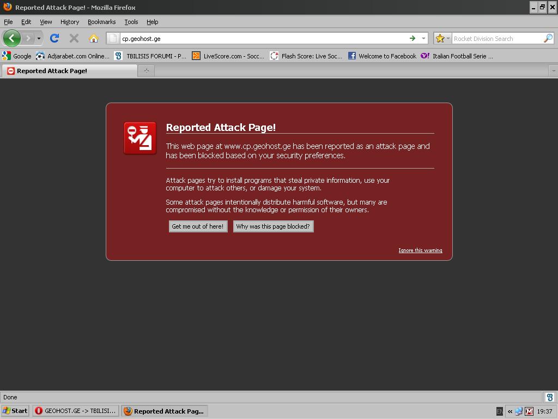
Task: Go back with the green Back arrow
Action: pyautogui.click(x=11, y=38)
